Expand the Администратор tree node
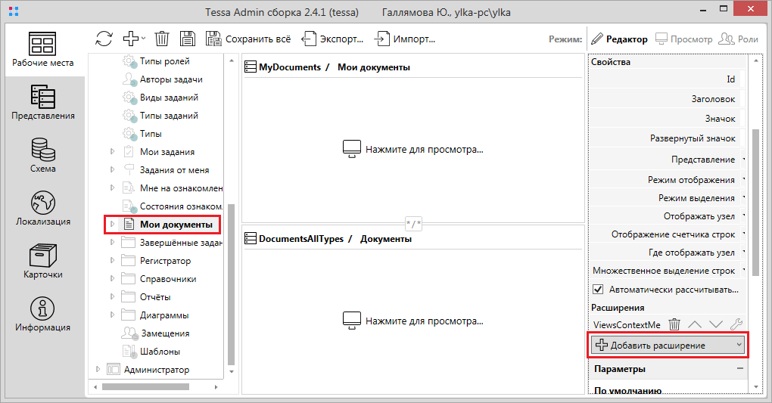772x403 pixels. coord(98,370)
